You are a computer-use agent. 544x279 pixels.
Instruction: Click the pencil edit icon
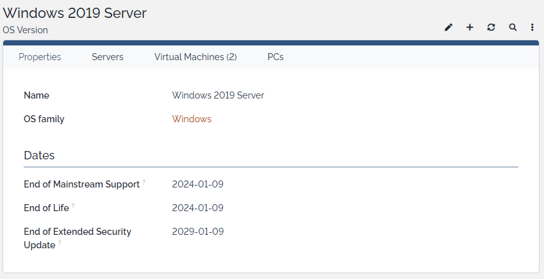[x=449, y=28]
